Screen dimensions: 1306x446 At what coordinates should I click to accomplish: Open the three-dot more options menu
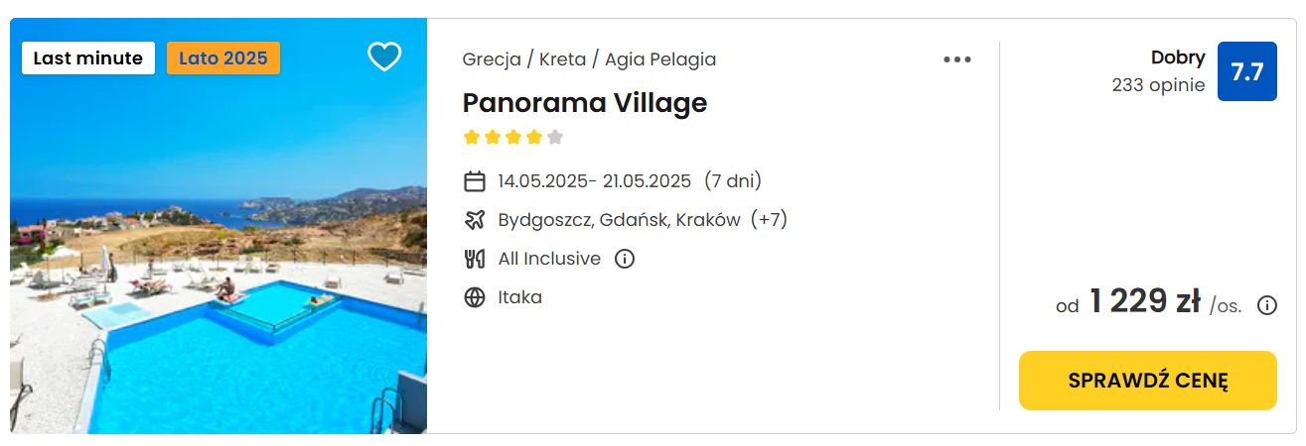957,59
